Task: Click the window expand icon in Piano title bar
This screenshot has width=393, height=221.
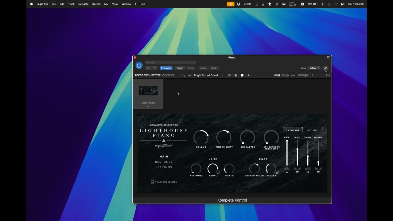Action: click(329, 57)
